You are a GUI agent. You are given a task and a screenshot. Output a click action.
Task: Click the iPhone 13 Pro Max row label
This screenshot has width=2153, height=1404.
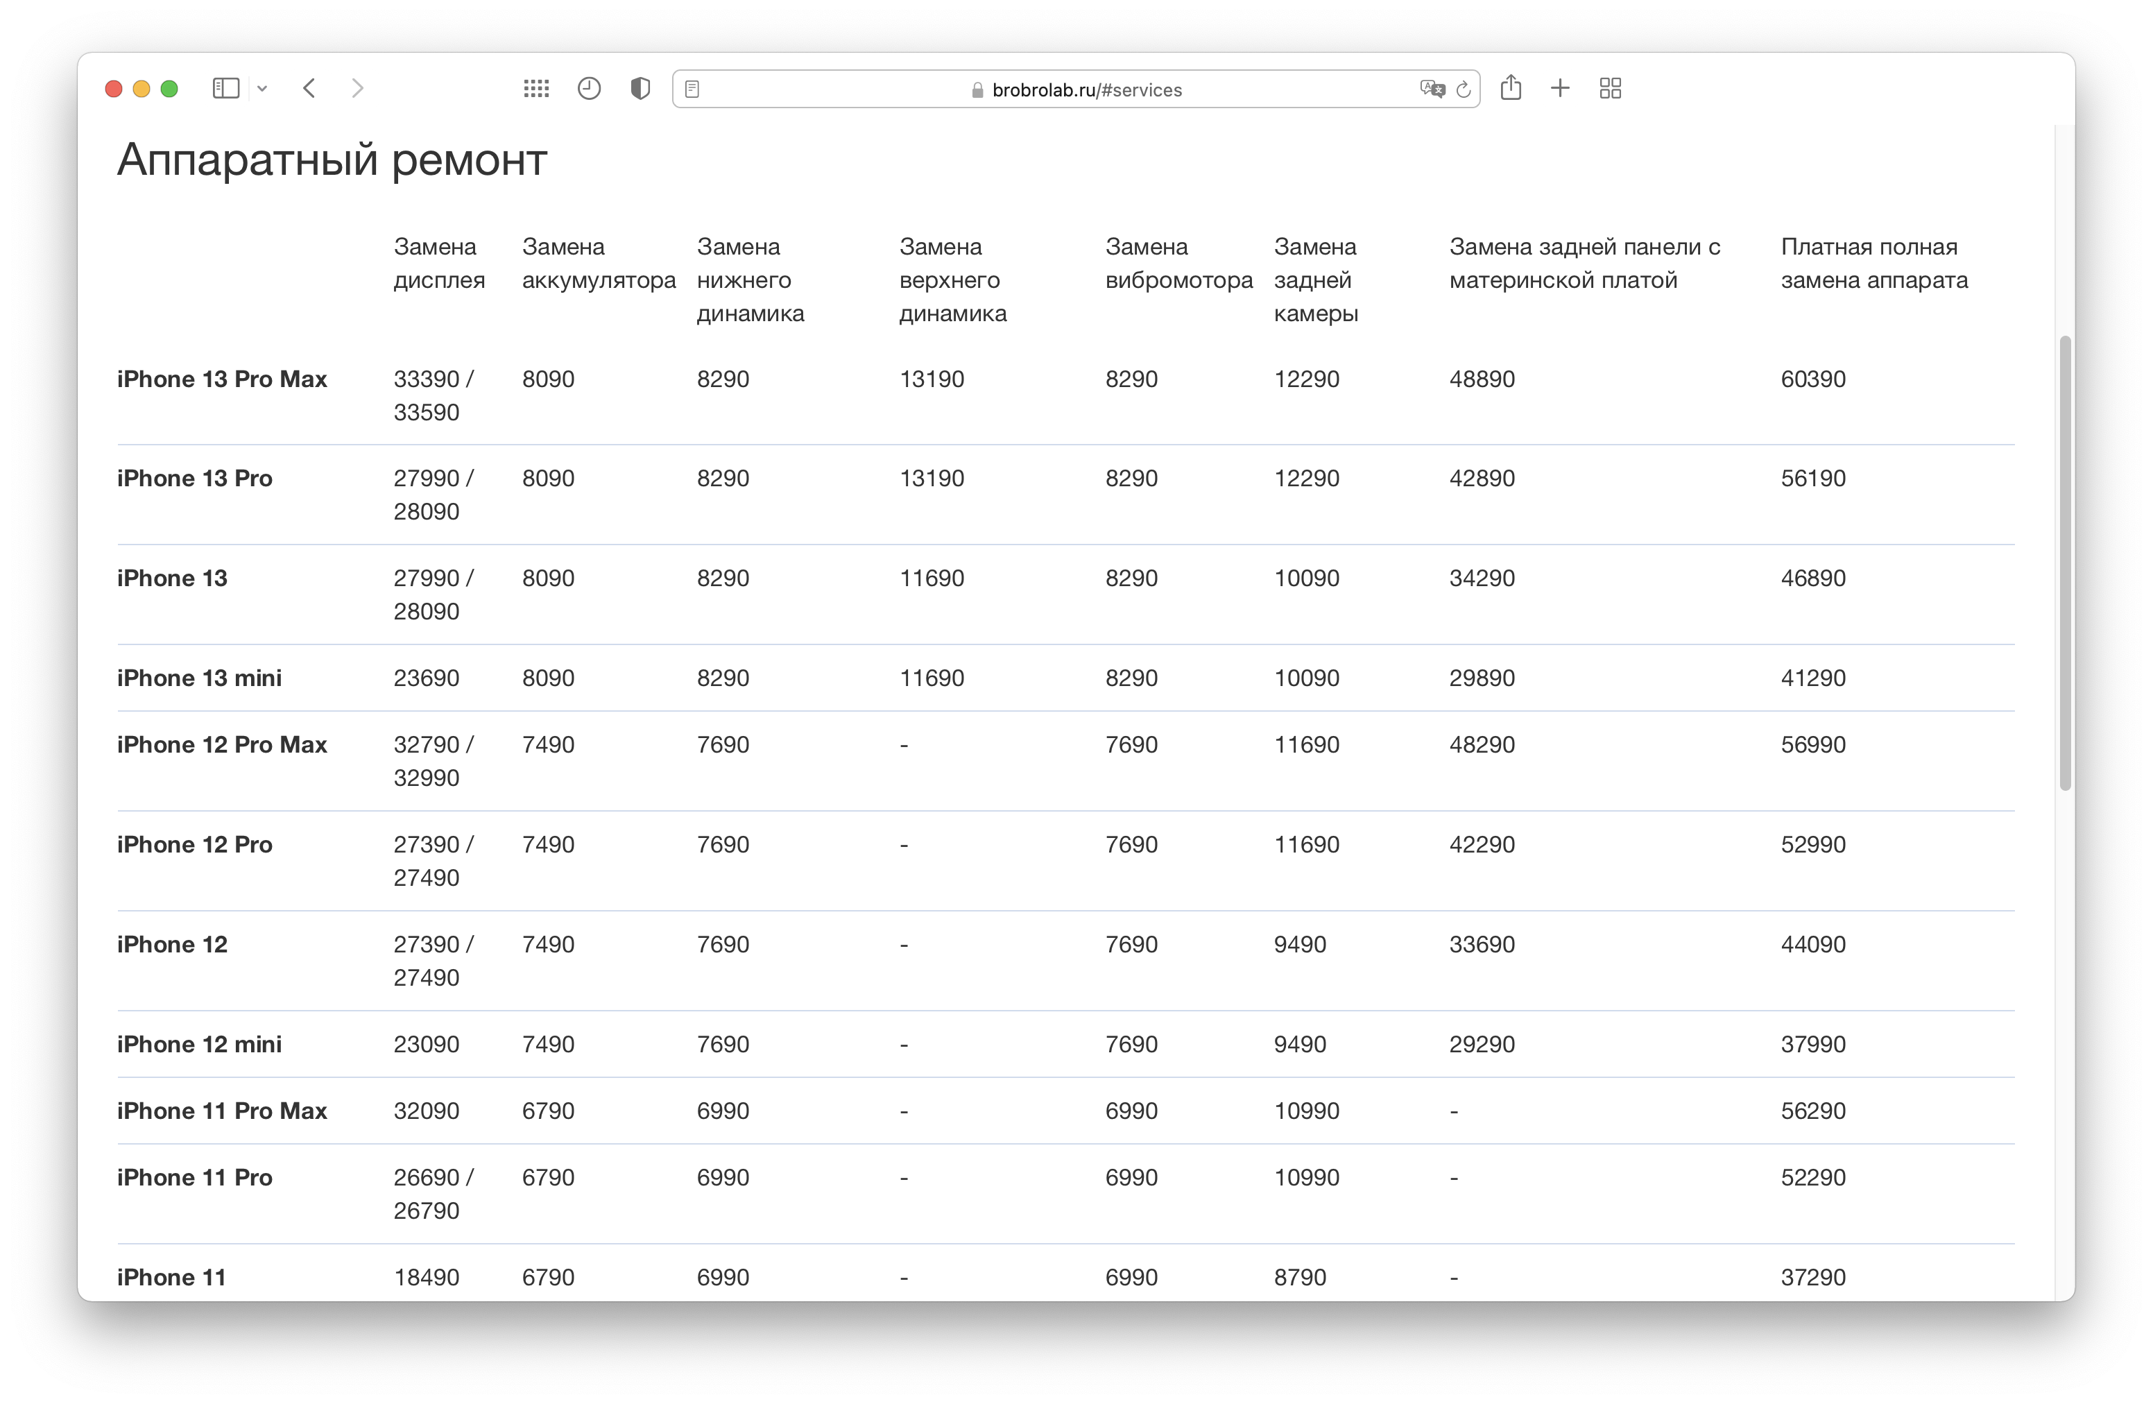pos(222,379)
